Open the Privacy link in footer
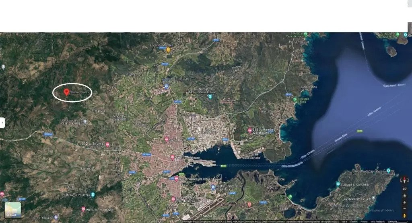412x223 pixels. click(x=364, y=221)
